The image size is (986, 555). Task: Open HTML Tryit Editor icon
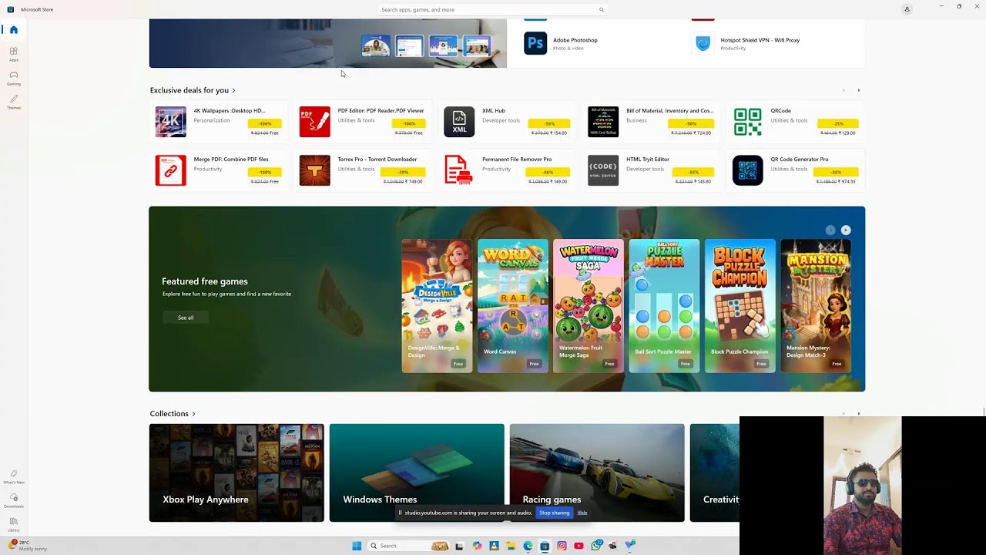603,170
